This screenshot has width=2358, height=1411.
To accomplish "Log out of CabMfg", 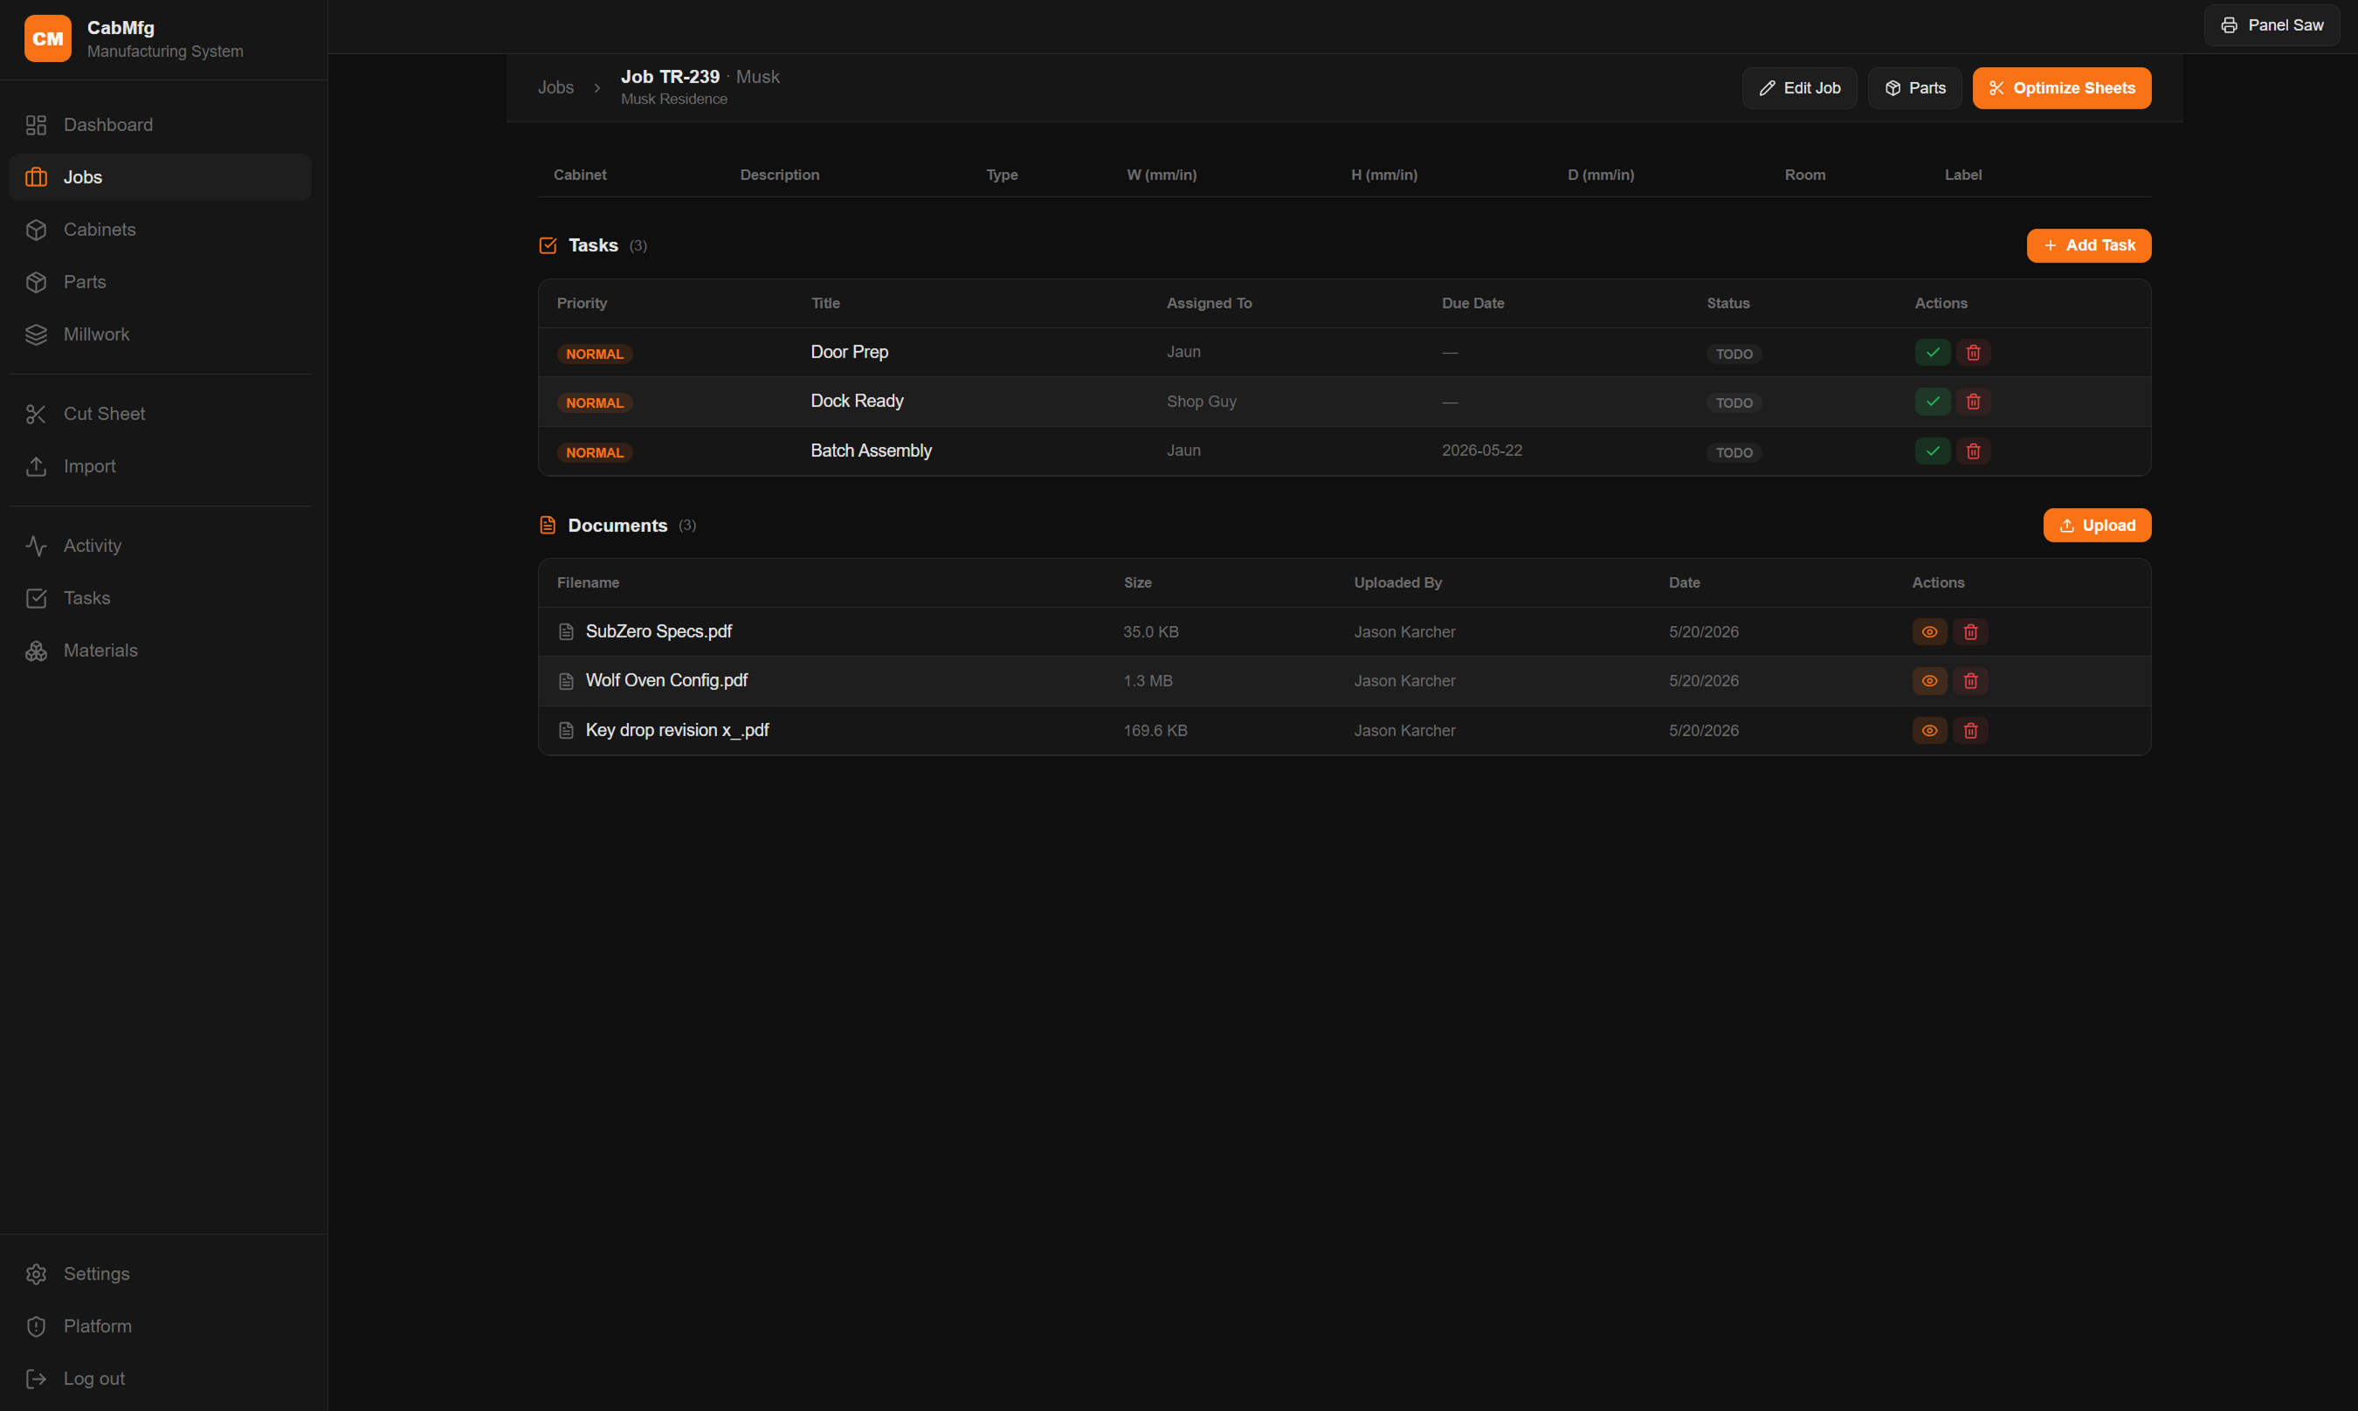I will pyautogui.click(x=160, y=1378).
